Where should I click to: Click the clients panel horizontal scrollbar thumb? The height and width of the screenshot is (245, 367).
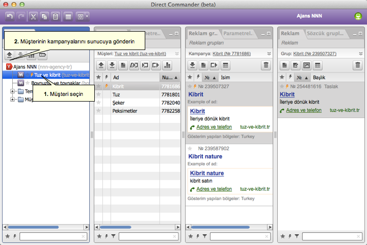(x=33, y=227)
